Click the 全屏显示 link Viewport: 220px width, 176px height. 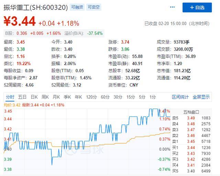point(201,97)
